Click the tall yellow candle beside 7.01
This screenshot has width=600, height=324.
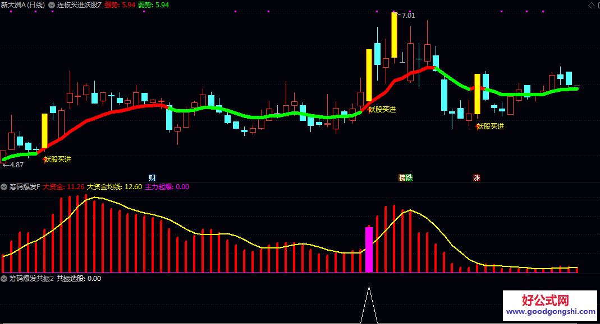[x=394, y=35]
